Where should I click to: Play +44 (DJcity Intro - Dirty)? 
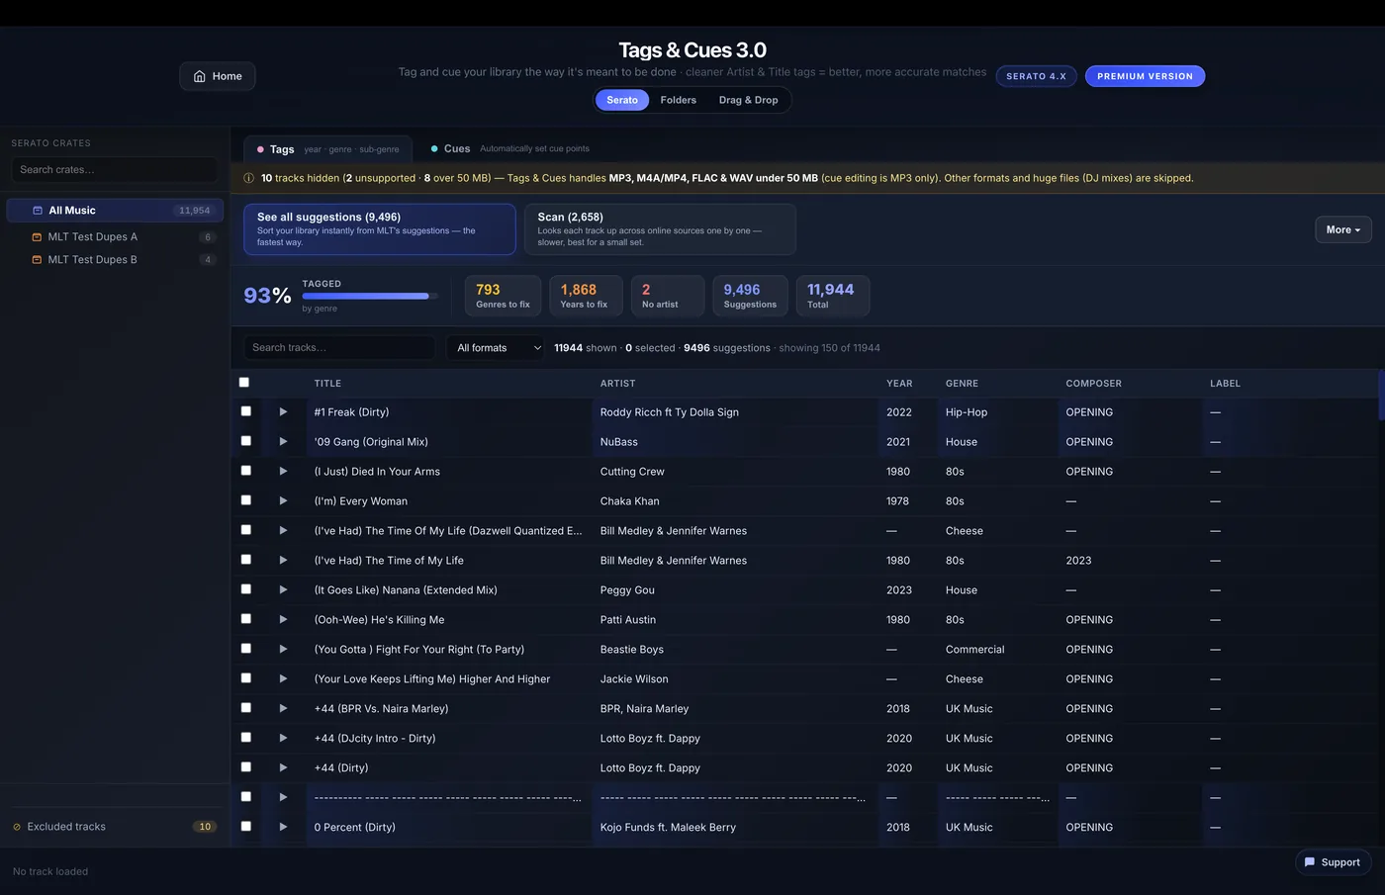coord(283,738)
